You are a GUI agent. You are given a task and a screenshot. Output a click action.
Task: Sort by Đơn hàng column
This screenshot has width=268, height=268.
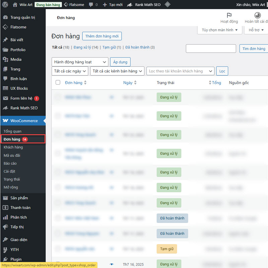point(76,83)
